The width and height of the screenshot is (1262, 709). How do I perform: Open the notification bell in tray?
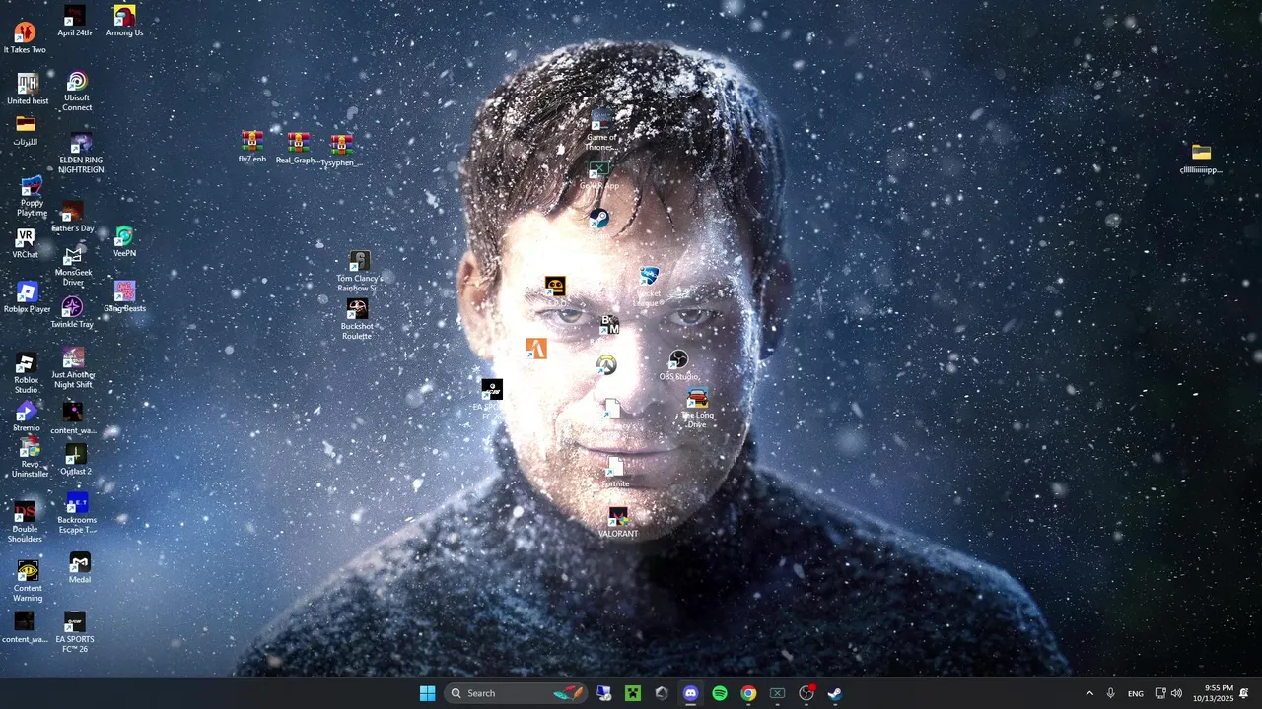1244,693
